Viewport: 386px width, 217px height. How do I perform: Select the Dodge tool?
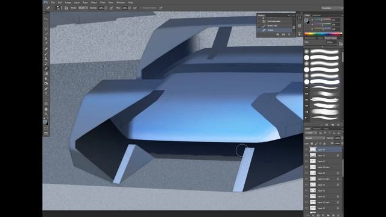pyautogui.click(x=46, y=84)
